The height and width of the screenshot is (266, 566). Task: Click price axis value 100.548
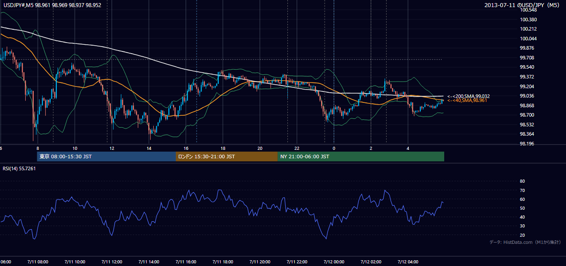click(528, 10)
